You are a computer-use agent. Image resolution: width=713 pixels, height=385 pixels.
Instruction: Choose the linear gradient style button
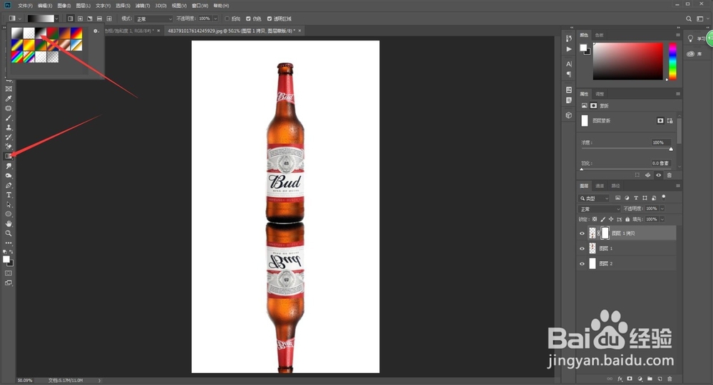coord(70,19)
